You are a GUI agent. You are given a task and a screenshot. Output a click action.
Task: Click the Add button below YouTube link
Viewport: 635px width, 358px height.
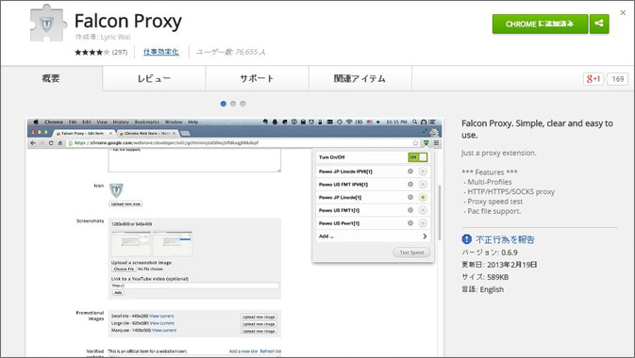tap(118, 292)
